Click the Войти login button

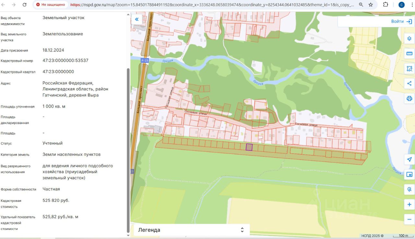coord(401,22)
